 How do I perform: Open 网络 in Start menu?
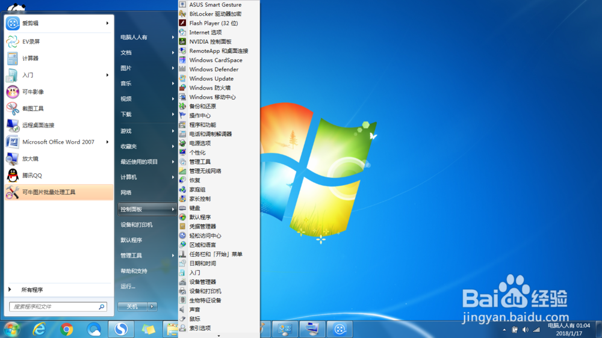(x=147, y=192)
